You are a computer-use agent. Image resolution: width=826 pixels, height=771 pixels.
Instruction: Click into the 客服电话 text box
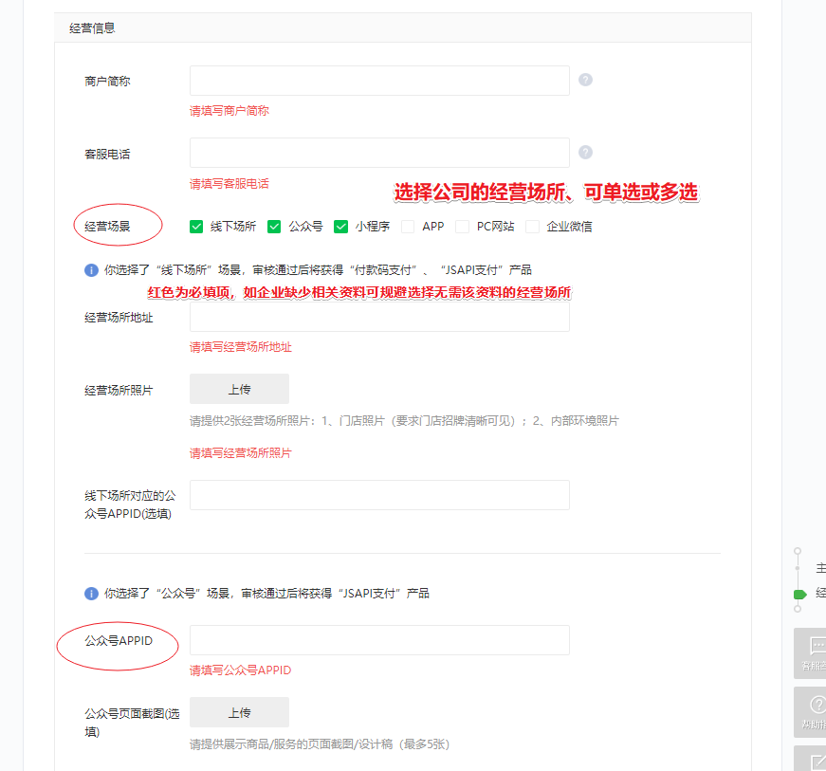click(379, 153)
